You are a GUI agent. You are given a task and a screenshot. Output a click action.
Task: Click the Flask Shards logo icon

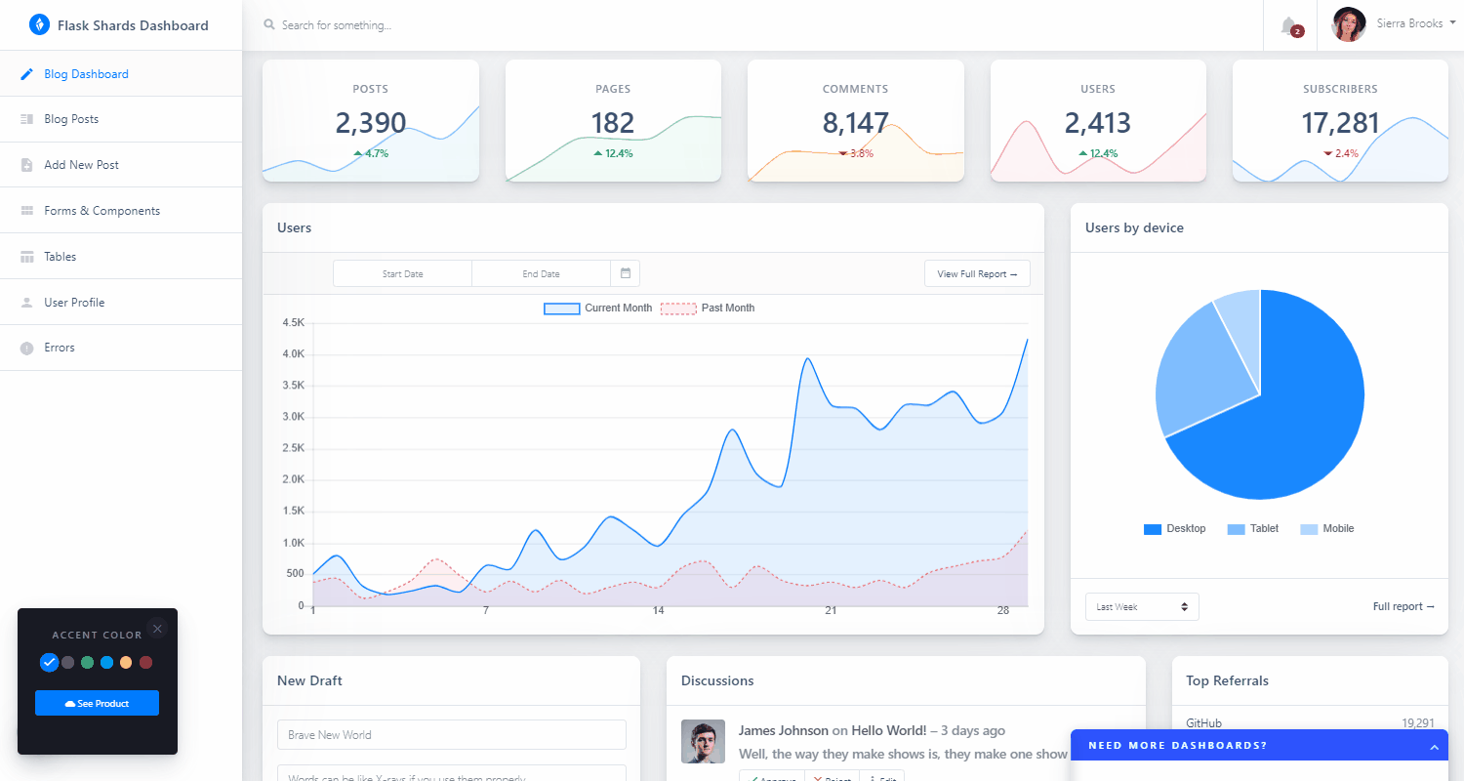pyautogui.click(x=39, y=24)
